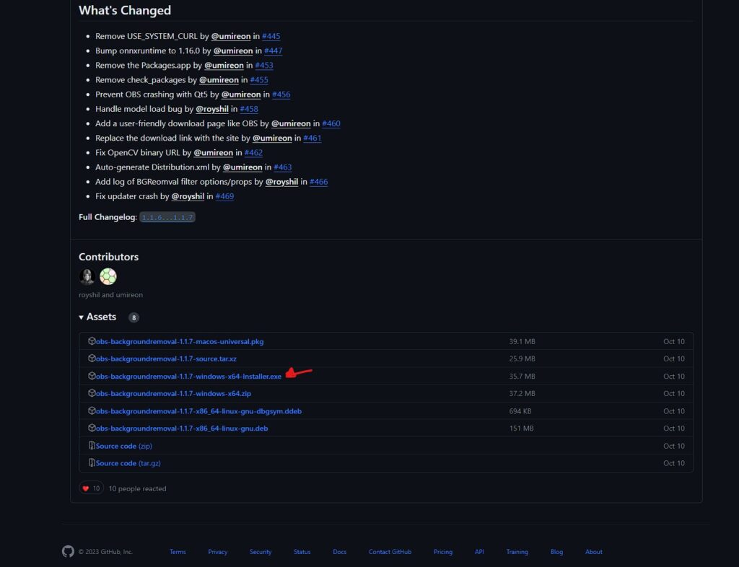
Task: Open Training in the footer
Action: tap(517, 552)
